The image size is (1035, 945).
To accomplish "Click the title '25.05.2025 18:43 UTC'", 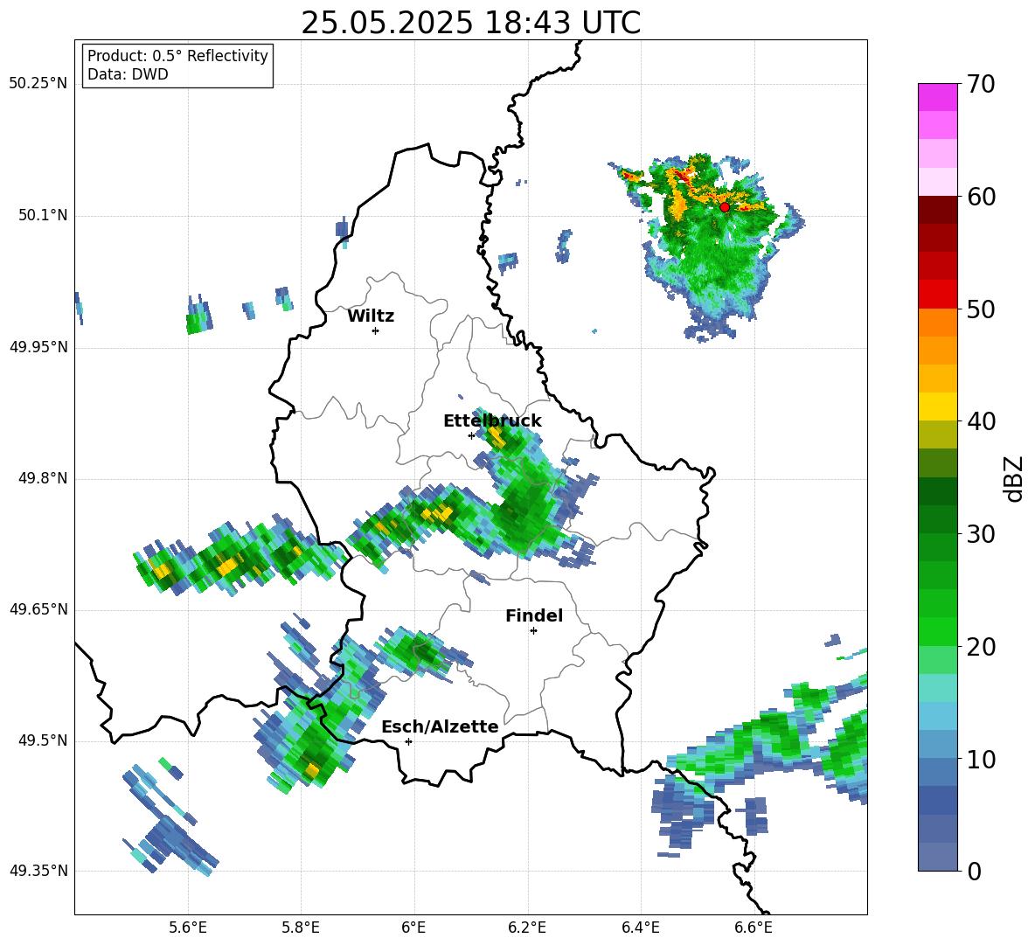I will click(470, 23).
